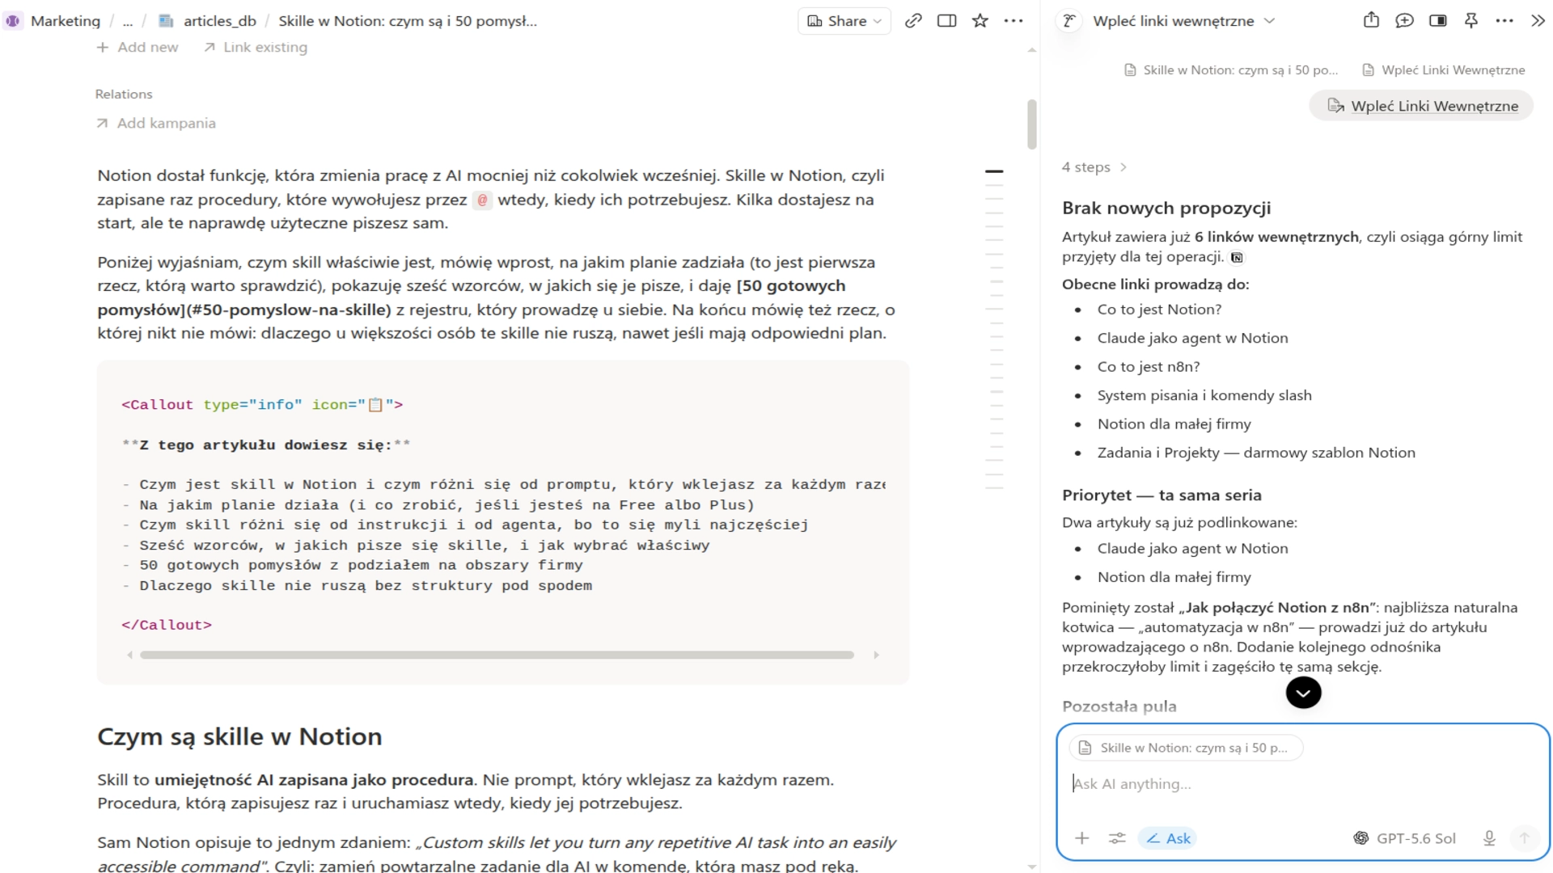The width and height of the screenshot is (1553, 873).
Task: Toggle the Ask mode chip
Action: (x=1168, y=838)
